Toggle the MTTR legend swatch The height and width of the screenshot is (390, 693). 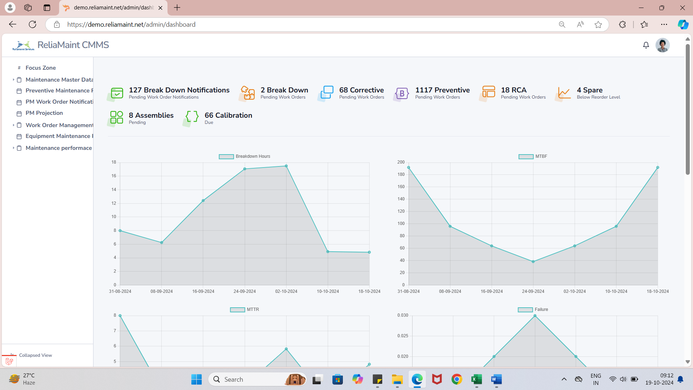point(237,310)
